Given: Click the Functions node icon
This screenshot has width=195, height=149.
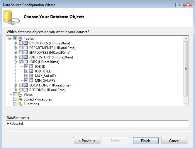Looking at the screenshot, I should (x=20, y=104).
